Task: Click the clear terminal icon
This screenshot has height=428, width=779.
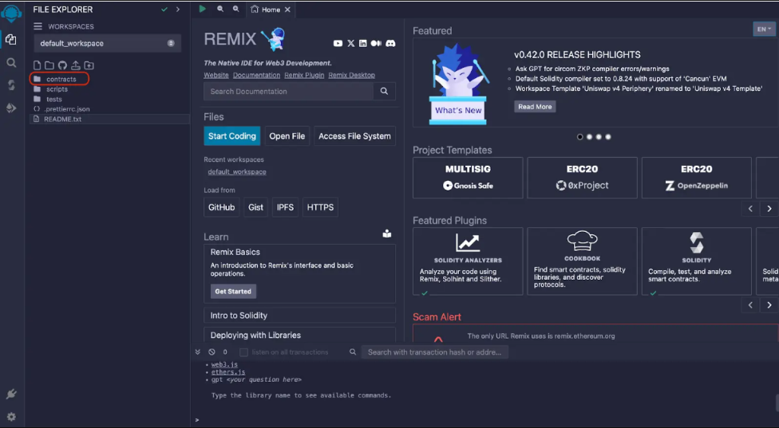Action: tap(212, 351)
